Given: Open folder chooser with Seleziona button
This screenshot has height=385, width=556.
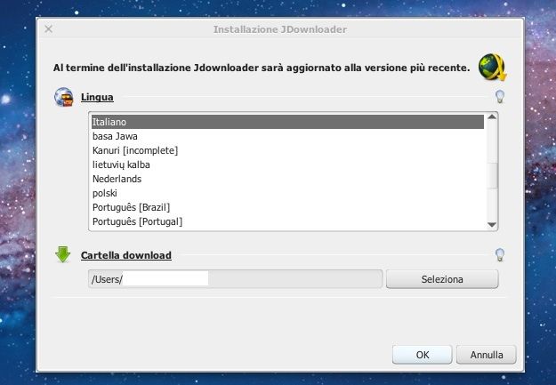Looking at the screenshot, I should (442, 279).
